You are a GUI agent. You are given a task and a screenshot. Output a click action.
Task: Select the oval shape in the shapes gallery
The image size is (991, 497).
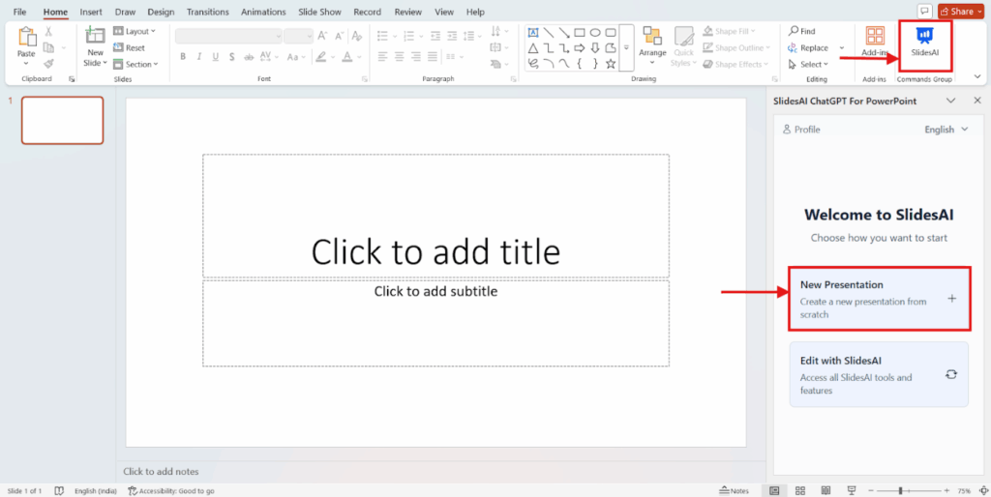click(594, 32)
